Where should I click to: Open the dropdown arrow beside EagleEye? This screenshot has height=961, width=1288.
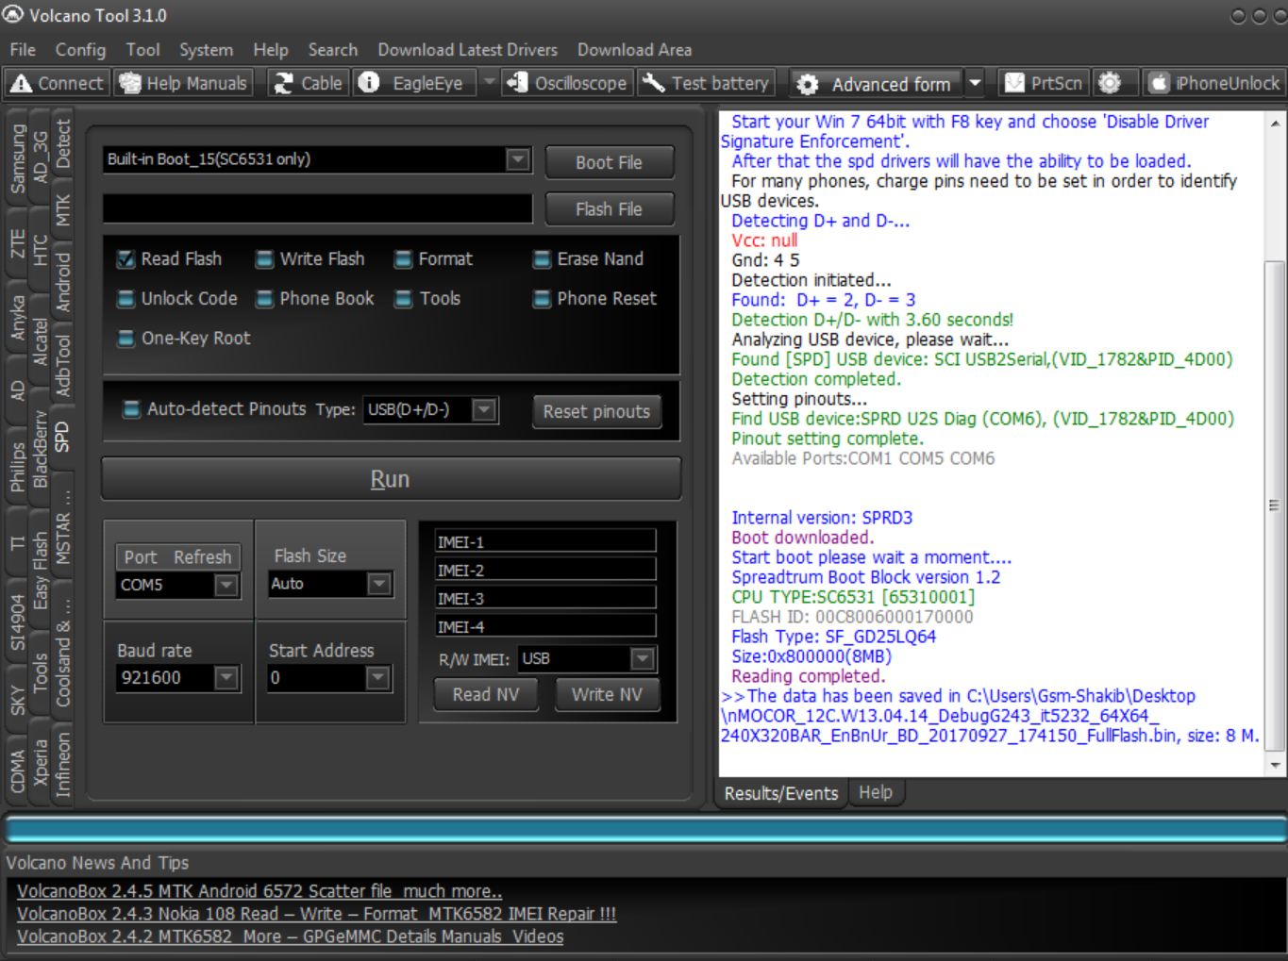click(x=489, y=83)
